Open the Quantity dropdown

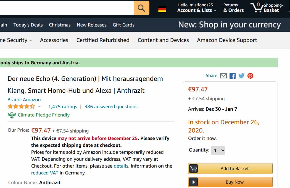[x=218, y=150]
